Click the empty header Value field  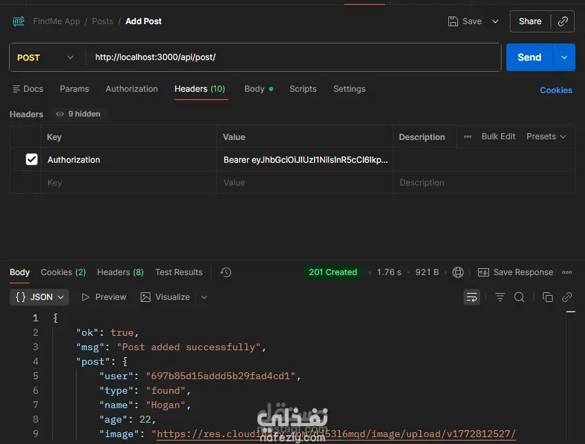(305, 182)
